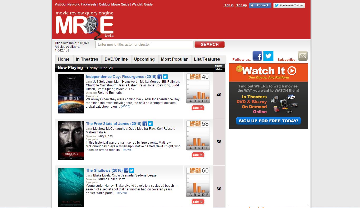Viewport: 360px width, 208px height.
Task: Open the List/Features tab
Action: point(207,59)
